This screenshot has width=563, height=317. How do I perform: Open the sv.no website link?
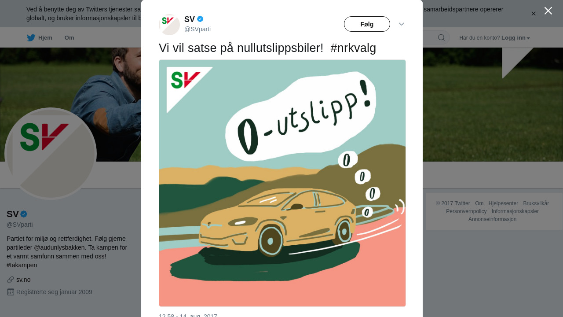pos(23,280)
